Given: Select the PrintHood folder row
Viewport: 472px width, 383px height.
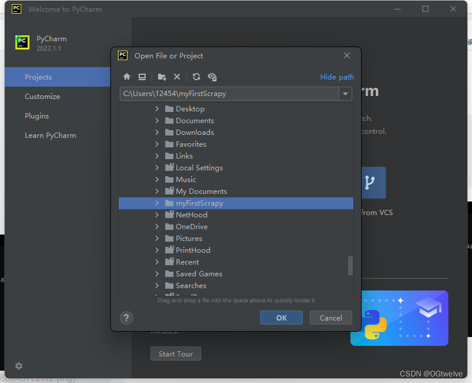Looking at the screenshot, I should (236, 250).
